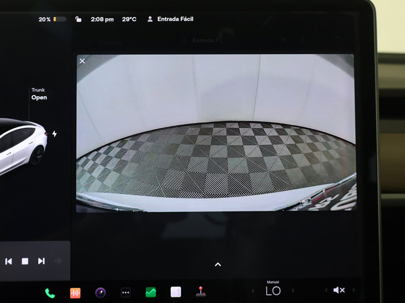Lower temperature with the left arrow

tap(253, 291)
